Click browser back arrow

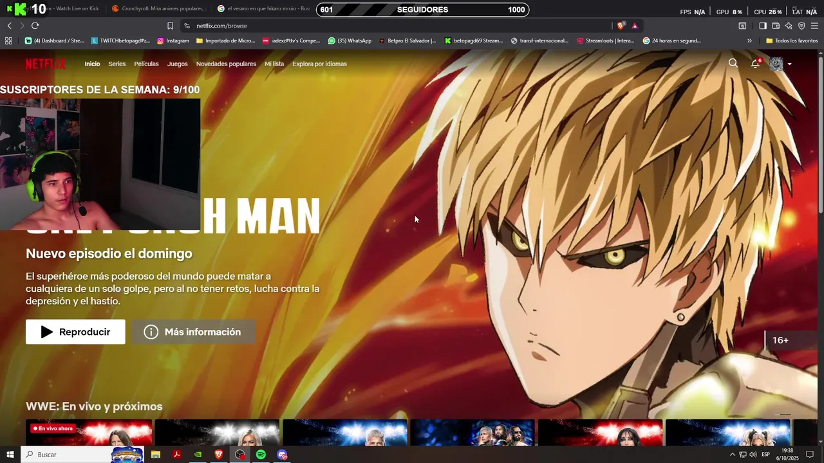coord(9,26)
